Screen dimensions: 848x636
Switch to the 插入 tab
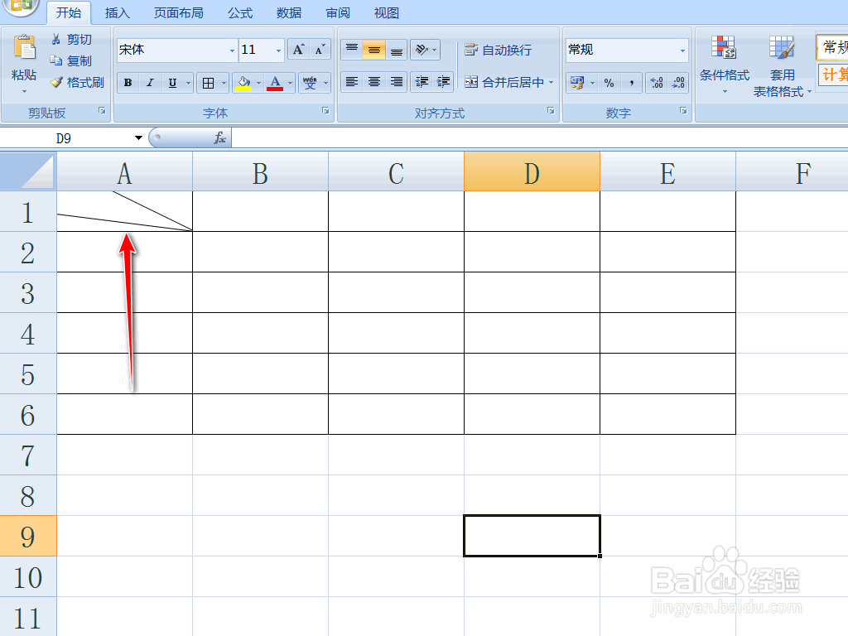pyautogui.click(x=118, y=13)
